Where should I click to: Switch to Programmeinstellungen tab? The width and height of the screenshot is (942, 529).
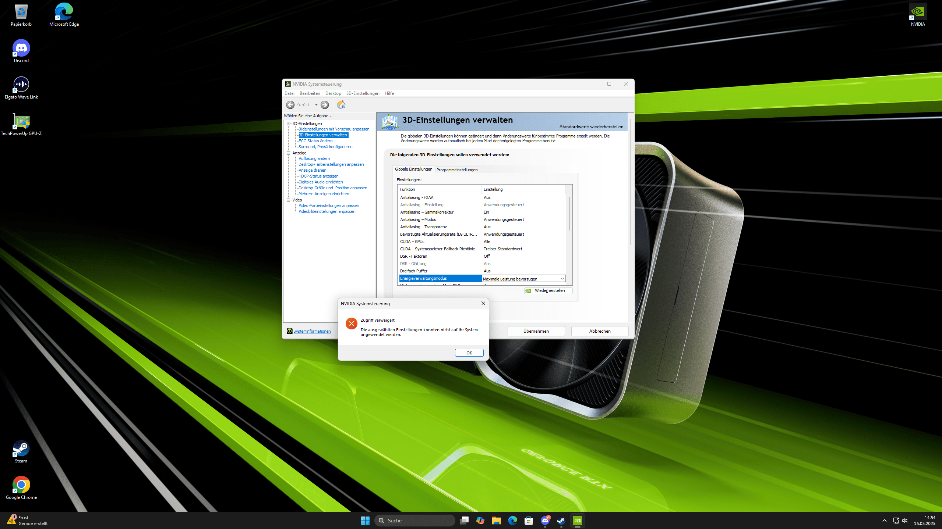tap(457, 170)
